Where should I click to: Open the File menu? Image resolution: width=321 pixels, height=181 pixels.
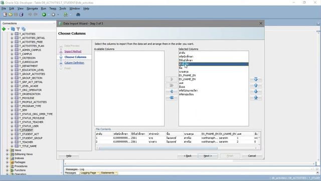click(x=4, y=9)
